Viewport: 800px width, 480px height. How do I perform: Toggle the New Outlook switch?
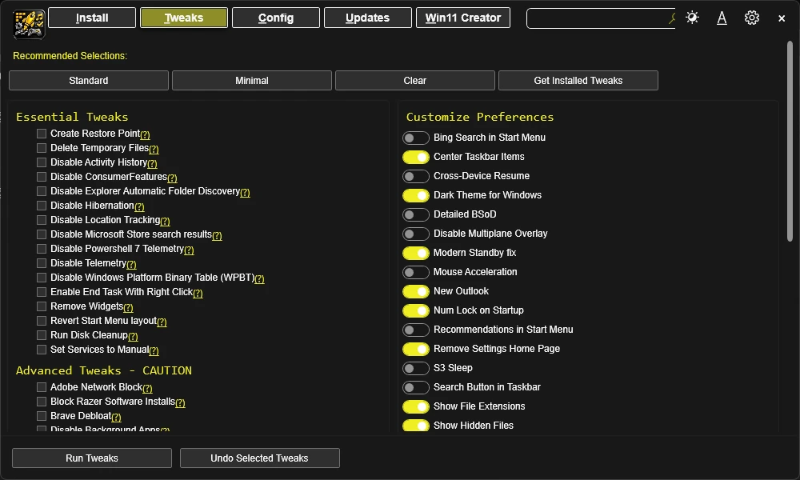tap(415, 291)
